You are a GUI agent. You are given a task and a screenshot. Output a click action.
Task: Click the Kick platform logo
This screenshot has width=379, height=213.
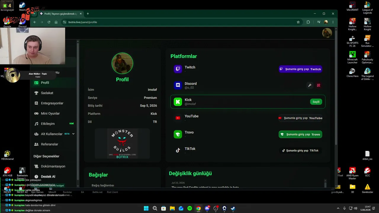click(x=178, y=102)
